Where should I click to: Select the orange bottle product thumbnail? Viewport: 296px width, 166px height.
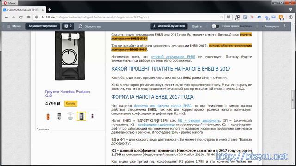48,116
